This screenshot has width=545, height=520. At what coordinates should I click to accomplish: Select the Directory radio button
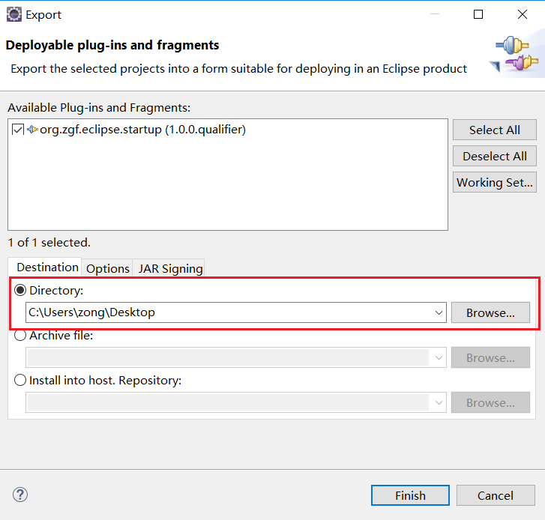(20, 290)
